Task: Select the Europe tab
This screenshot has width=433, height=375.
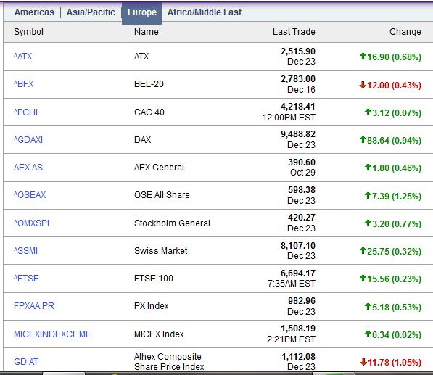Action: point(142,12)
